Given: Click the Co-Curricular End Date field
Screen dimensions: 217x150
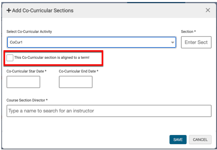Looking at the screenshot, I should [76, 82].
